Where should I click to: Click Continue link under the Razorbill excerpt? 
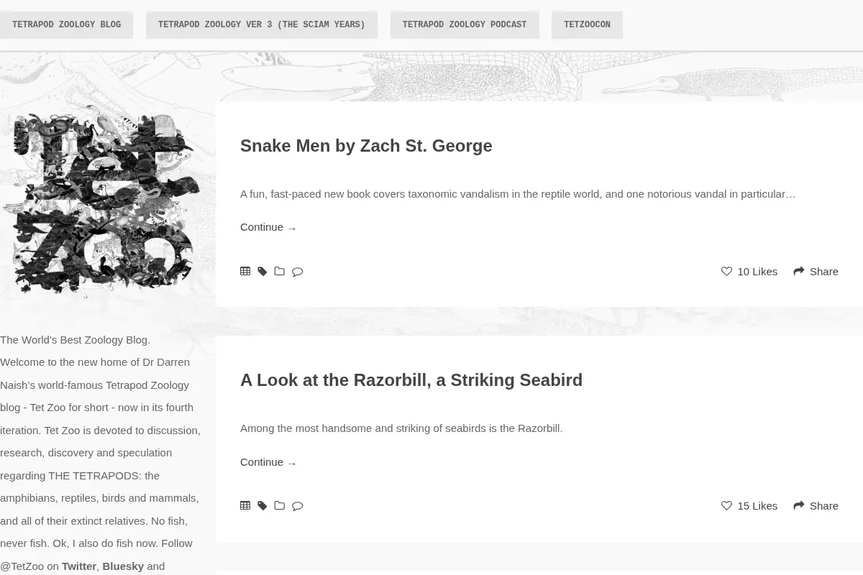click(x=268, y=462)
